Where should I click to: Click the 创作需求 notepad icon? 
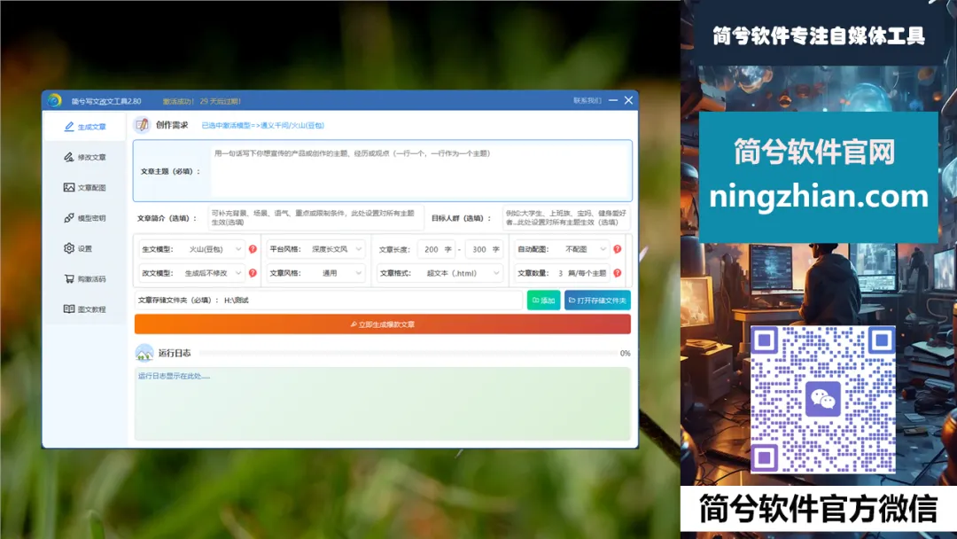coord(142,124)
